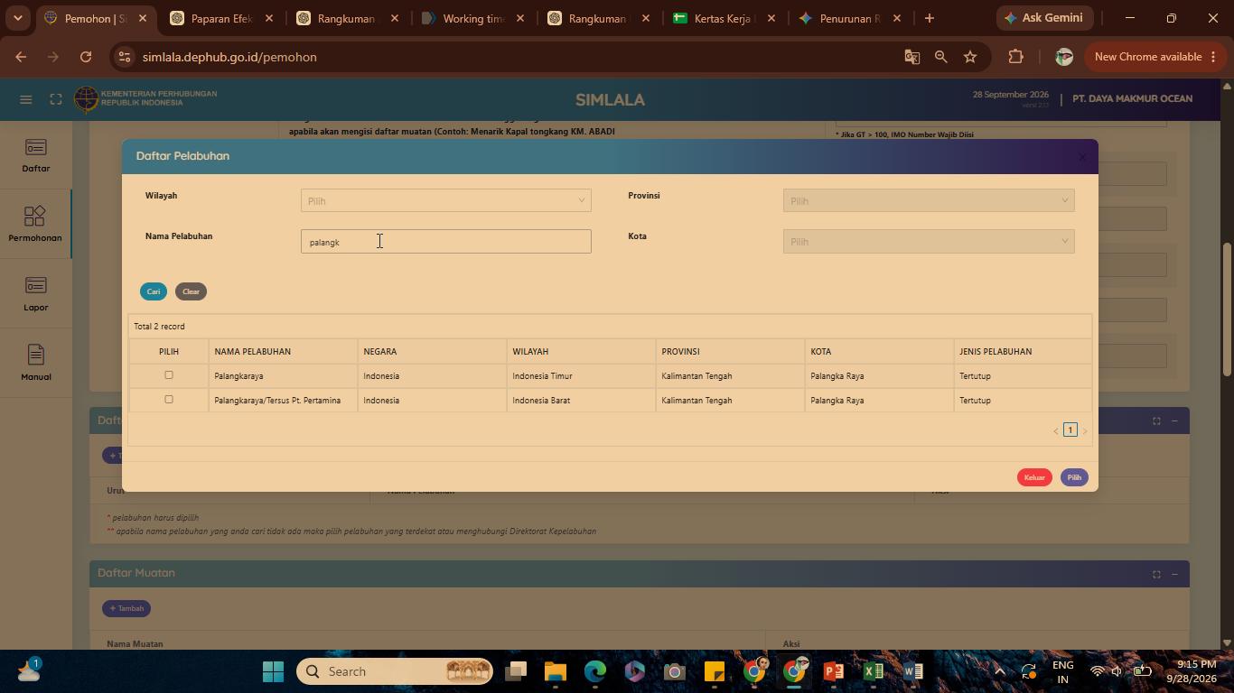1234x693 pixels.
Task: Open Excel from the taskbar
Action: tap(873, 671)
